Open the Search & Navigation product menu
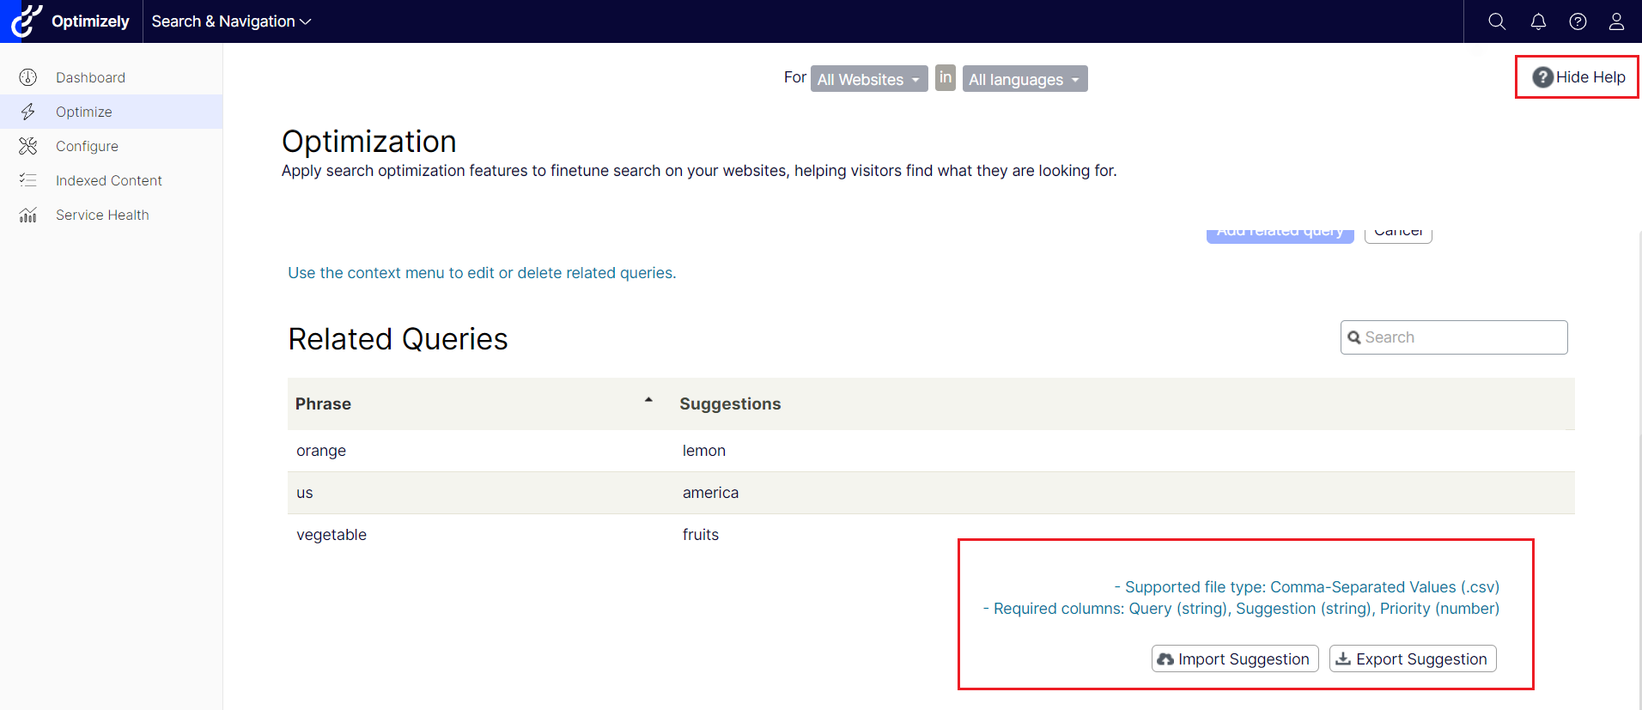This screenshot has height=710, width=1642. [x=231, y=21]
